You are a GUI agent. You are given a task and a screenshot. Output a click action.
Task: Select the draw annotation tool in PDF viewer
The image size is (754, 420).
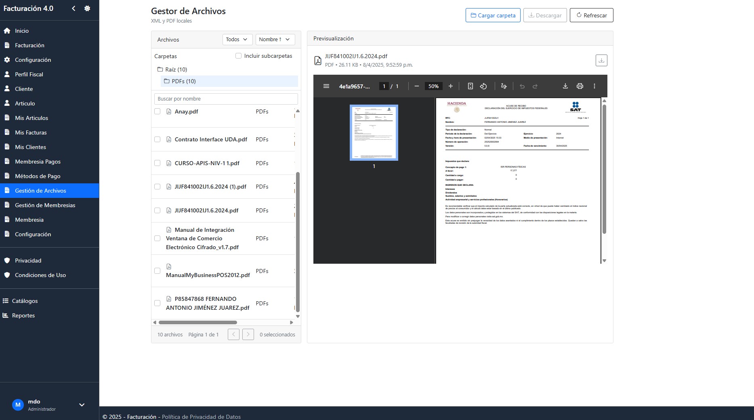[504, 86]
